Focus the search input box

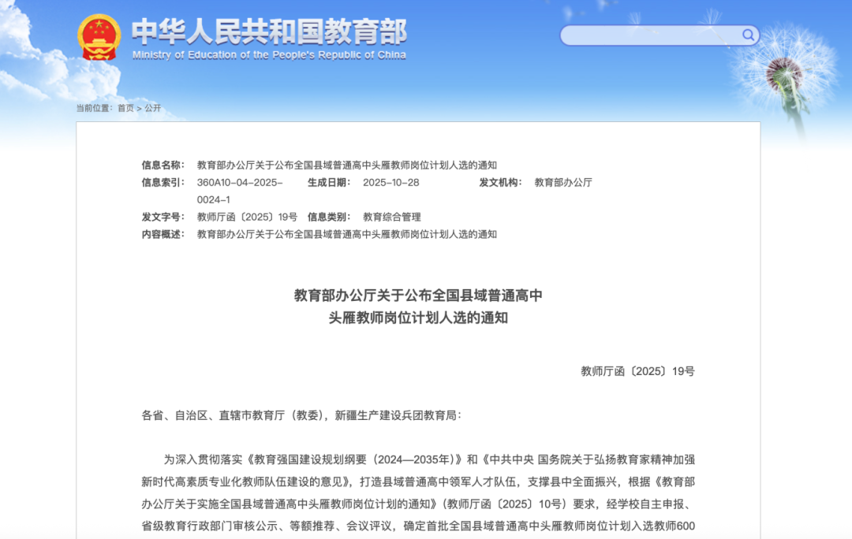pos(651,35)
